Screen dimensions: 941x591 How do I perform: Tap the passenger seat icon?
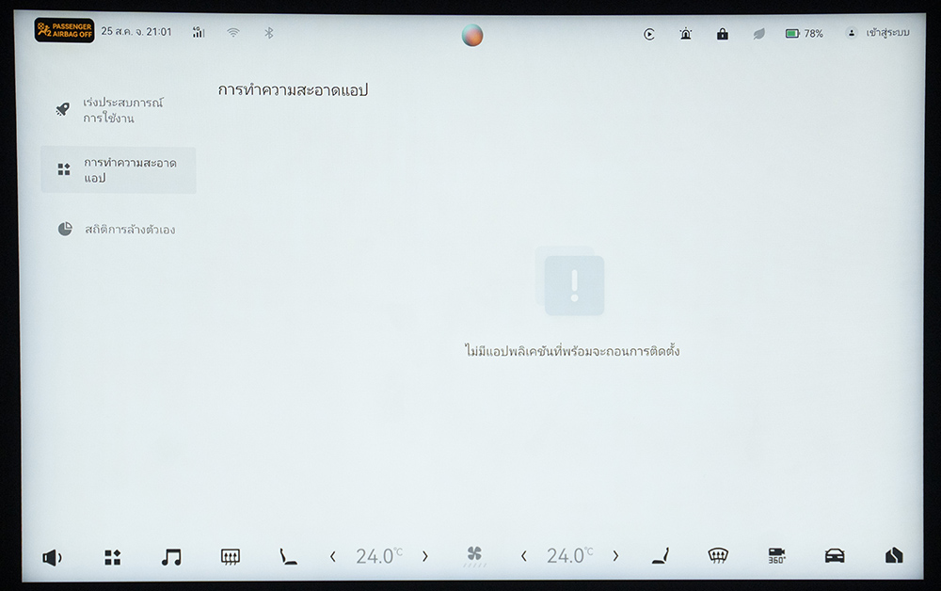coord(660,556)
